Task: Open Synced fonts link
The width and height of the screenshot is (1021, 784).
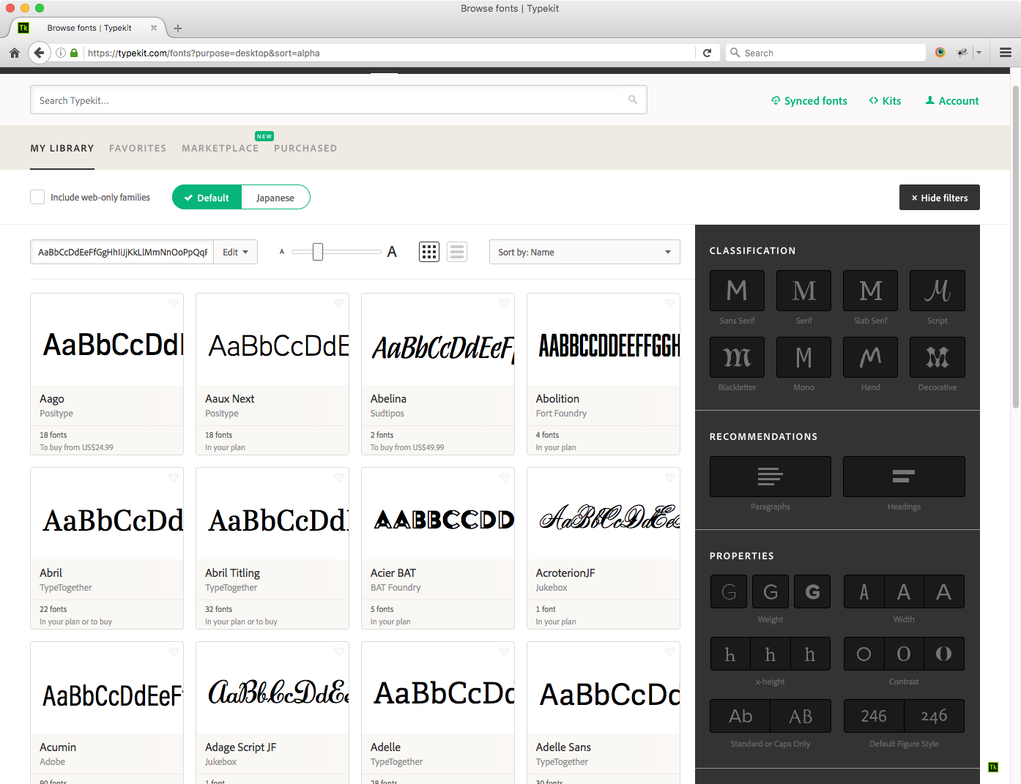Action: coord(809,101)
